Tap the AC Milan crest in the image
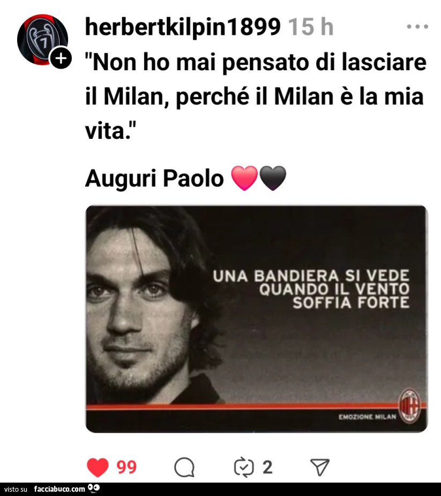Screen dimensions: 441x496 410,406
